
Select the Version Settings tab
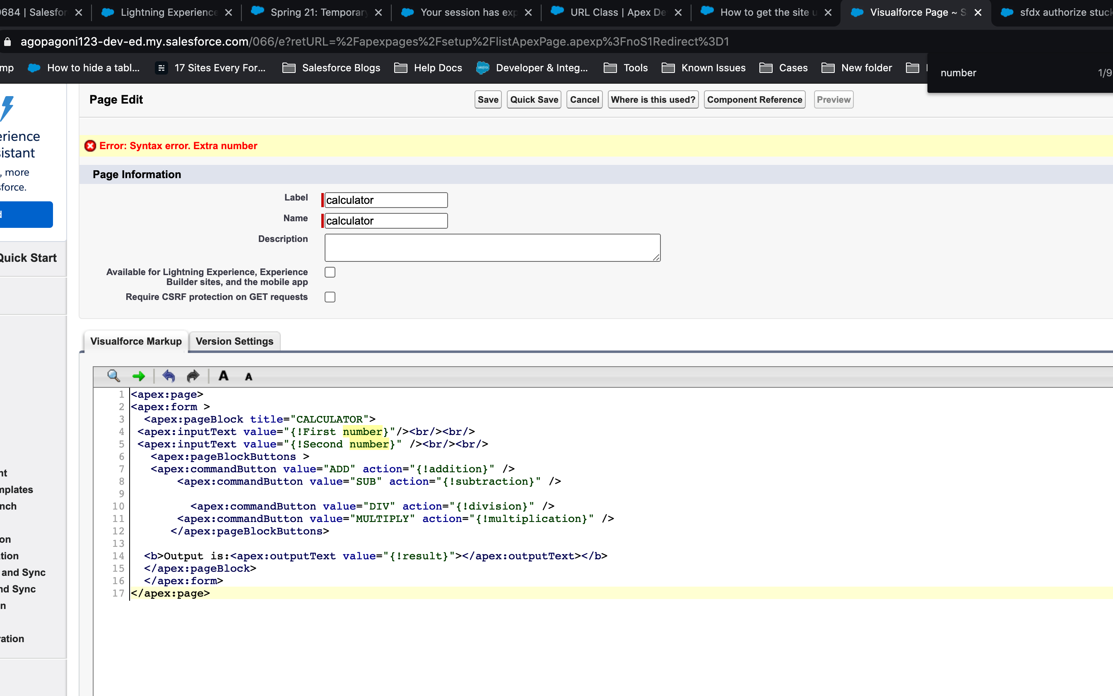tap(234, 341)
